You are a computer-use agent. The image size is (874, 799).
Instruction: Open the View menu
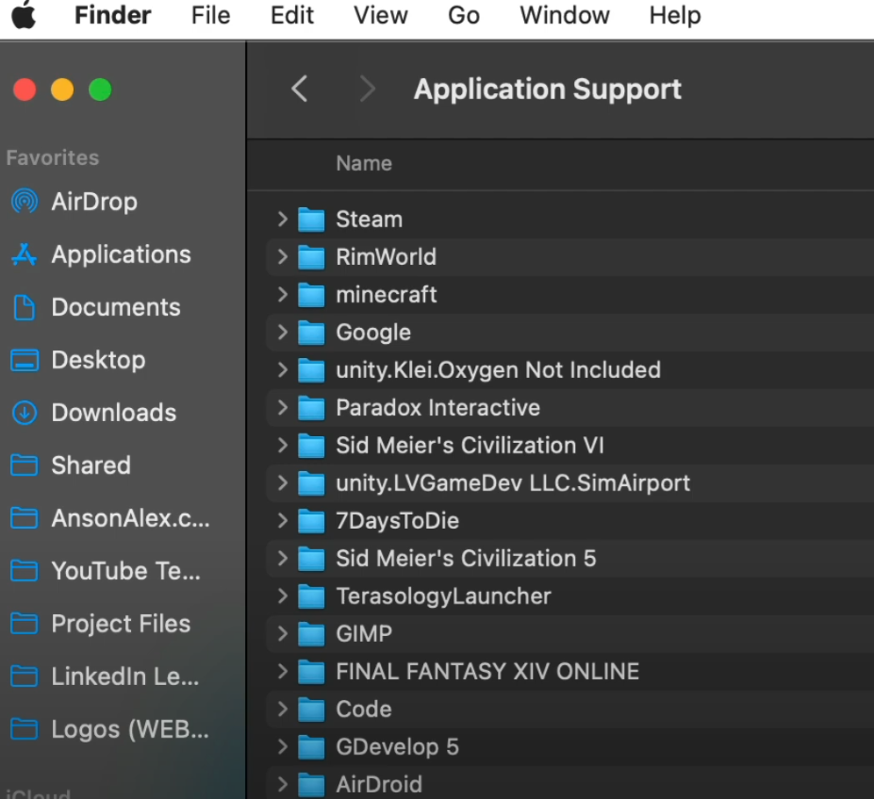(x=381, y=16)
